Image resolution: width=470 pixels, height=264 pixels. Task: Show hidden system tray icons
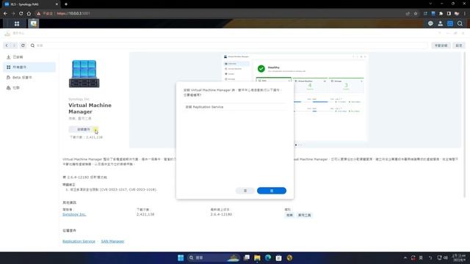[405, 257]
